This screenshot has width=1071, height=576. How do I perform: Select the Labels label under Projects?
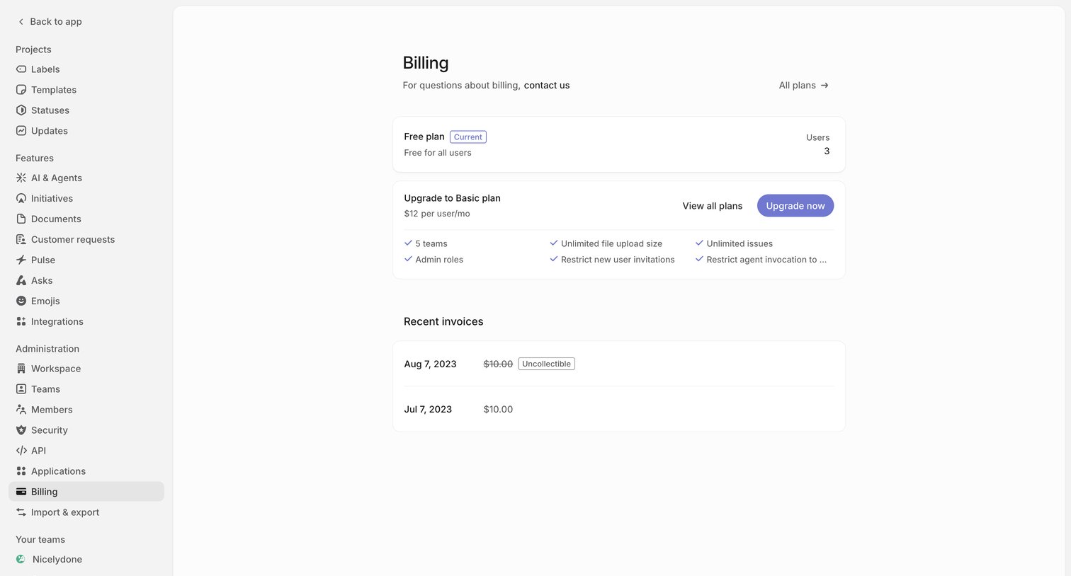[x=45, y=69]
